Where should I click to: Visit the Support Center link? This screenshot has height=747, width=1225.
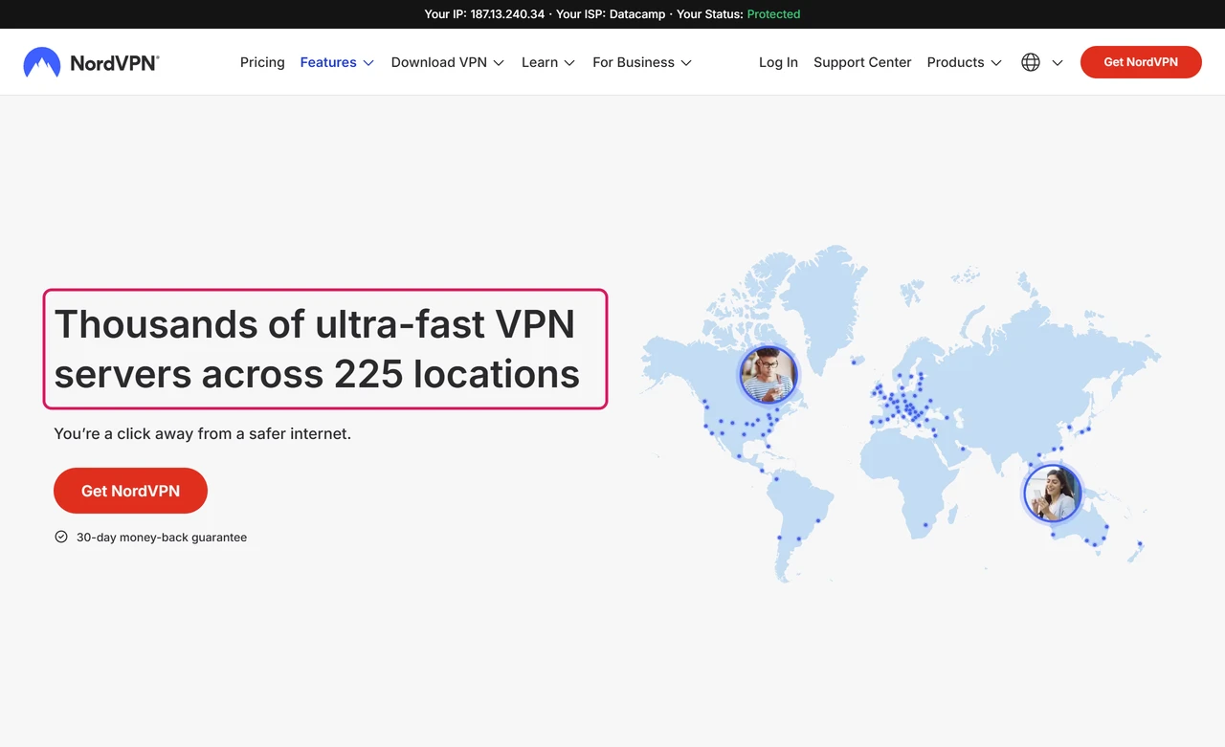tap(862, 62)
